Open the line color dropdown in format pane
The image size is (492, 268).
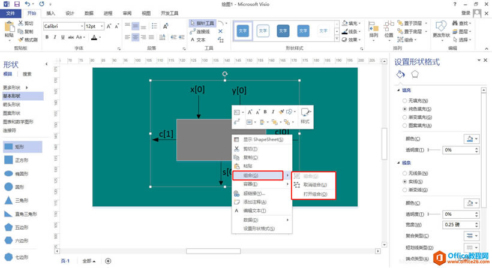coord(472,203)
